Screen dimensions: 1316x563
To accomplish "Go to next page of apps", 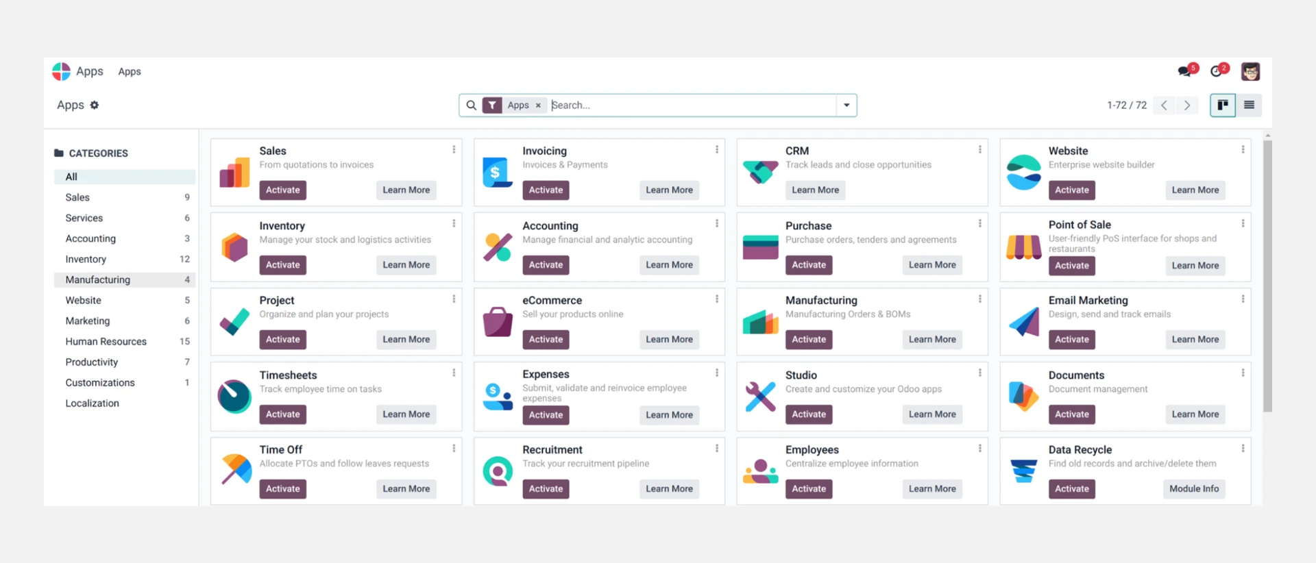I will click(x=1187, y=105).
